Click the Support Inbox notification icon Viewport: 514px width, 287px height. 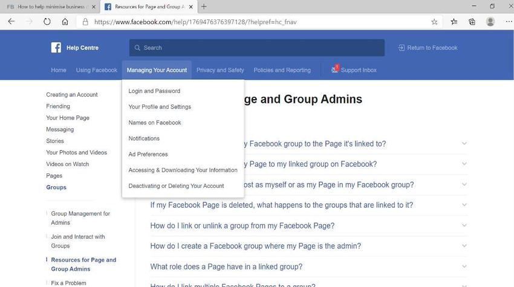[x=334, y=69]
